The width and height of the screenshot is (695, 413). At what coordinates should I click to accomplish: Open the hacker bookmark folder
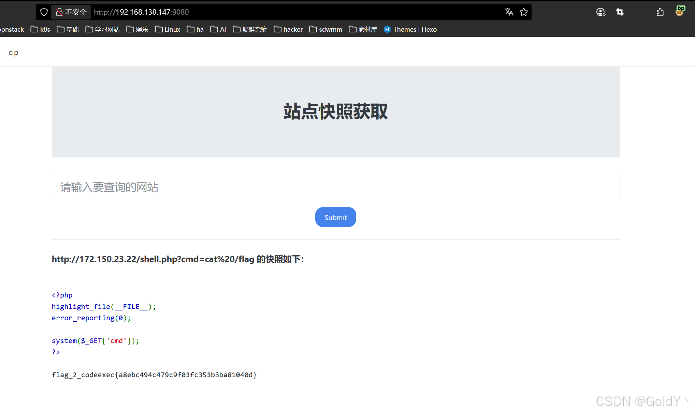pyautogui.click(x=288, y=29)
